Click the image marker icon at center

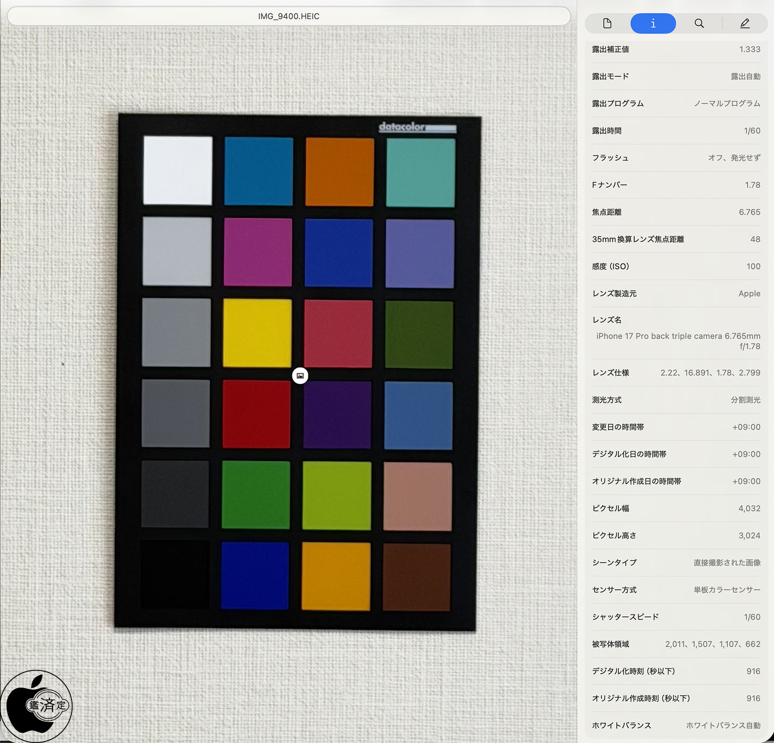coord(300,376)
